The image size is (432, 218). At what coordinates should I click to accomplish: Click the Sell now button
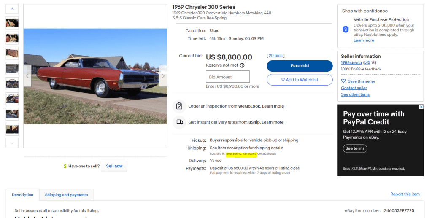[x=114, y=166]
